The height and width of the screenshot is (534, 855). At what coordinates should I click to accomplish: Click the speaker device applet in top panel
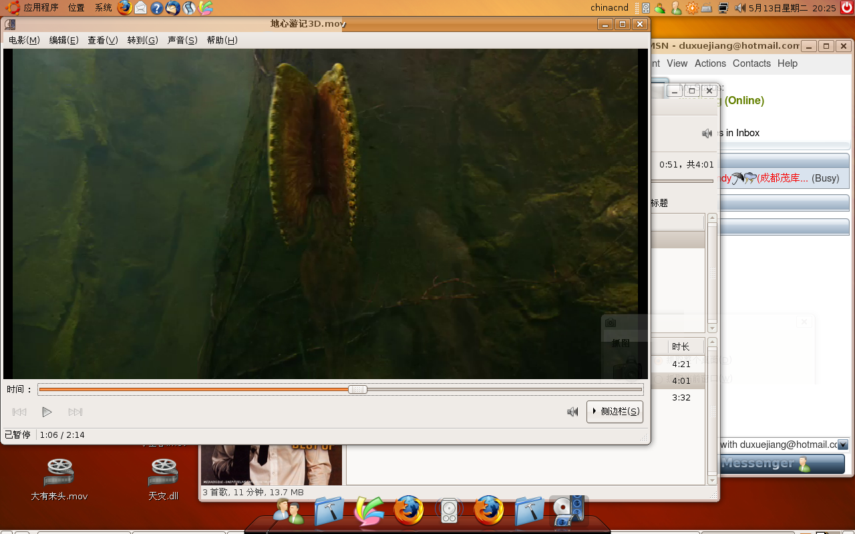pyautogui.click(x=646, y=8)
